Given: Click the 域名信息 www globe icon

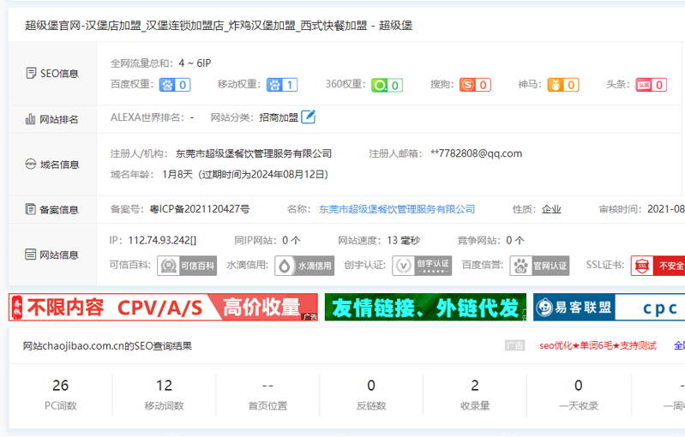Looking at the screenshot, I should click(30, 165).
